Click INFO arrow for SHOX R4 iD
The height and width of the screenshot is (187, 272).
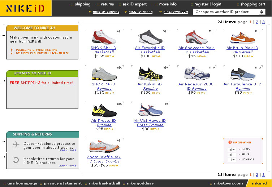[x=110, y=93]
